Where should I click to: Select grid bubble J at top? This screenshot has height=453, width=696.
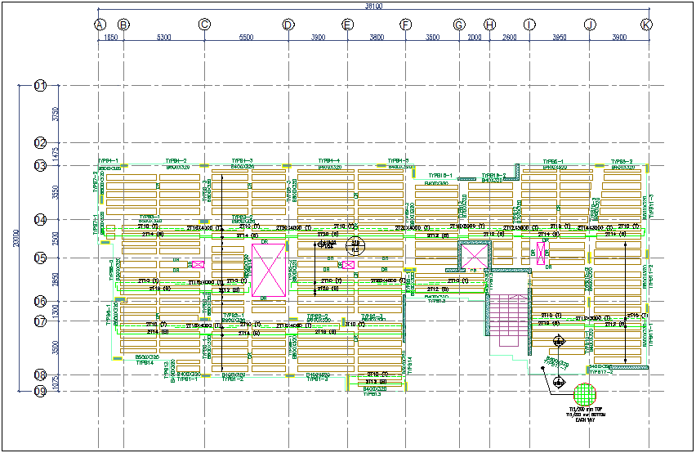click(x=590, y=25)
